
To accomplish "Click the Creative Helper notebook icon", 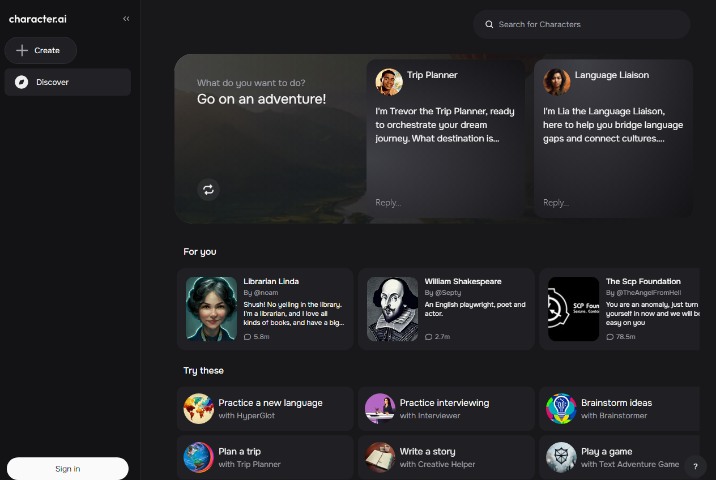I will 380,457.
